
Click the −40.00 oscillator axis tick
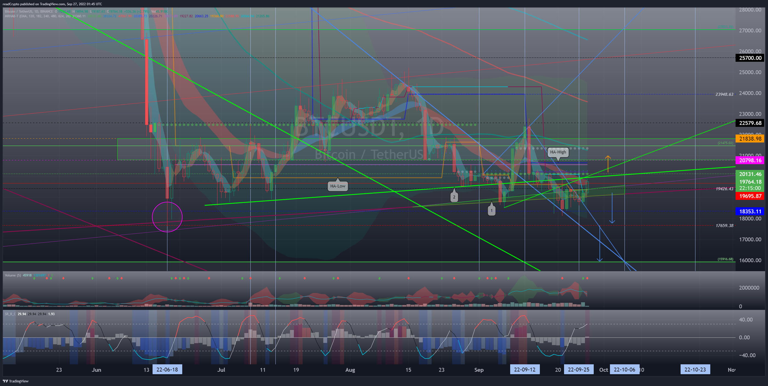pos(747,355)
